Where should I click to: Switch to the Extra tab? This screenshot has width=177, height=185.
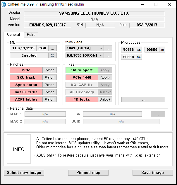(x=31, y=35)
